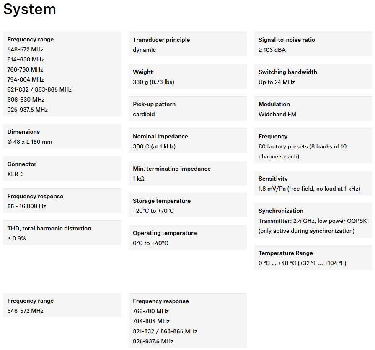The image size is (375, 350).
Task: Click the System page heading
Action: click(29, 9)
